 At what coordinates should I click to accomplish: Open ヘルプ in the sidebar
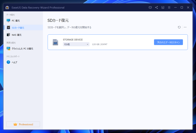click(23, 62)
